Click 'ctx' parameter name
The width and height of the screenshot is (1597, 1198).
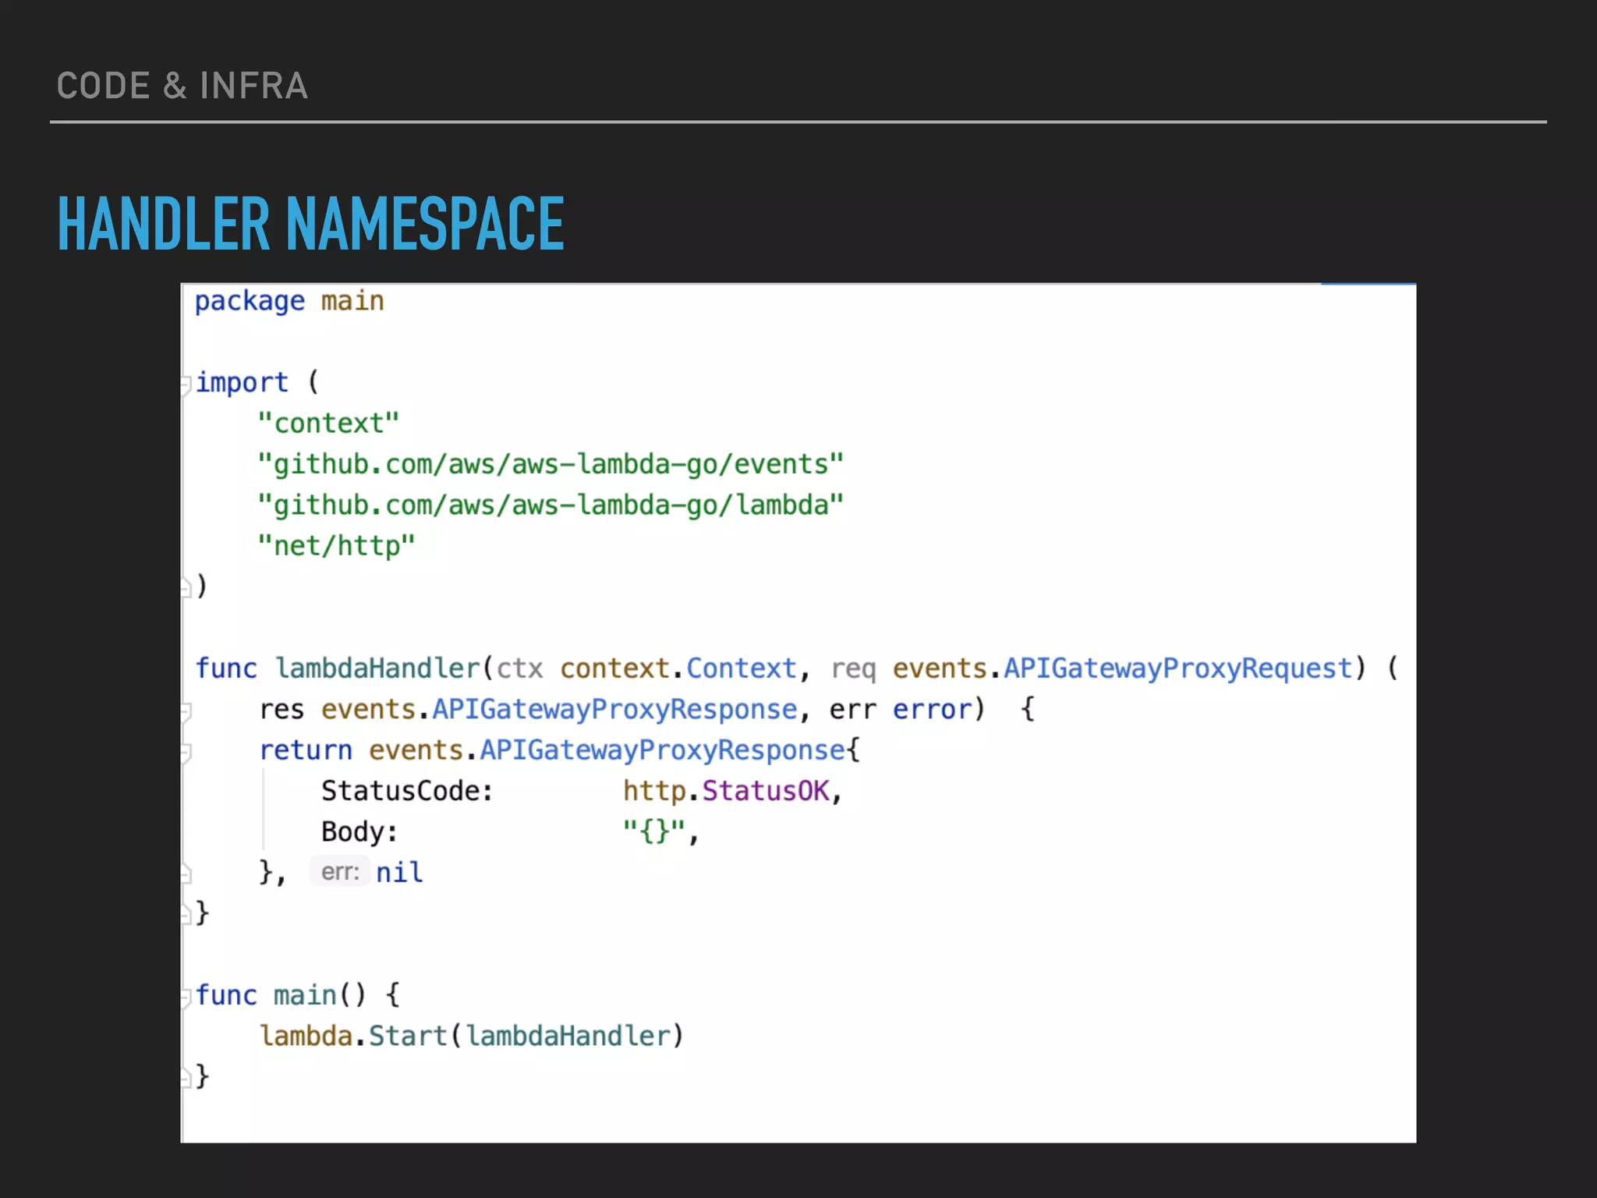tap(520, 669)
